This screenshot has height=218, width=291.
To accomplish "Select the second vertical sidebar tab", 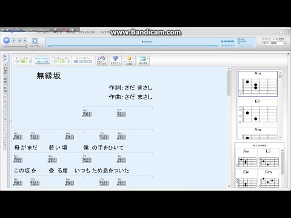I will [x=5, y=69].
